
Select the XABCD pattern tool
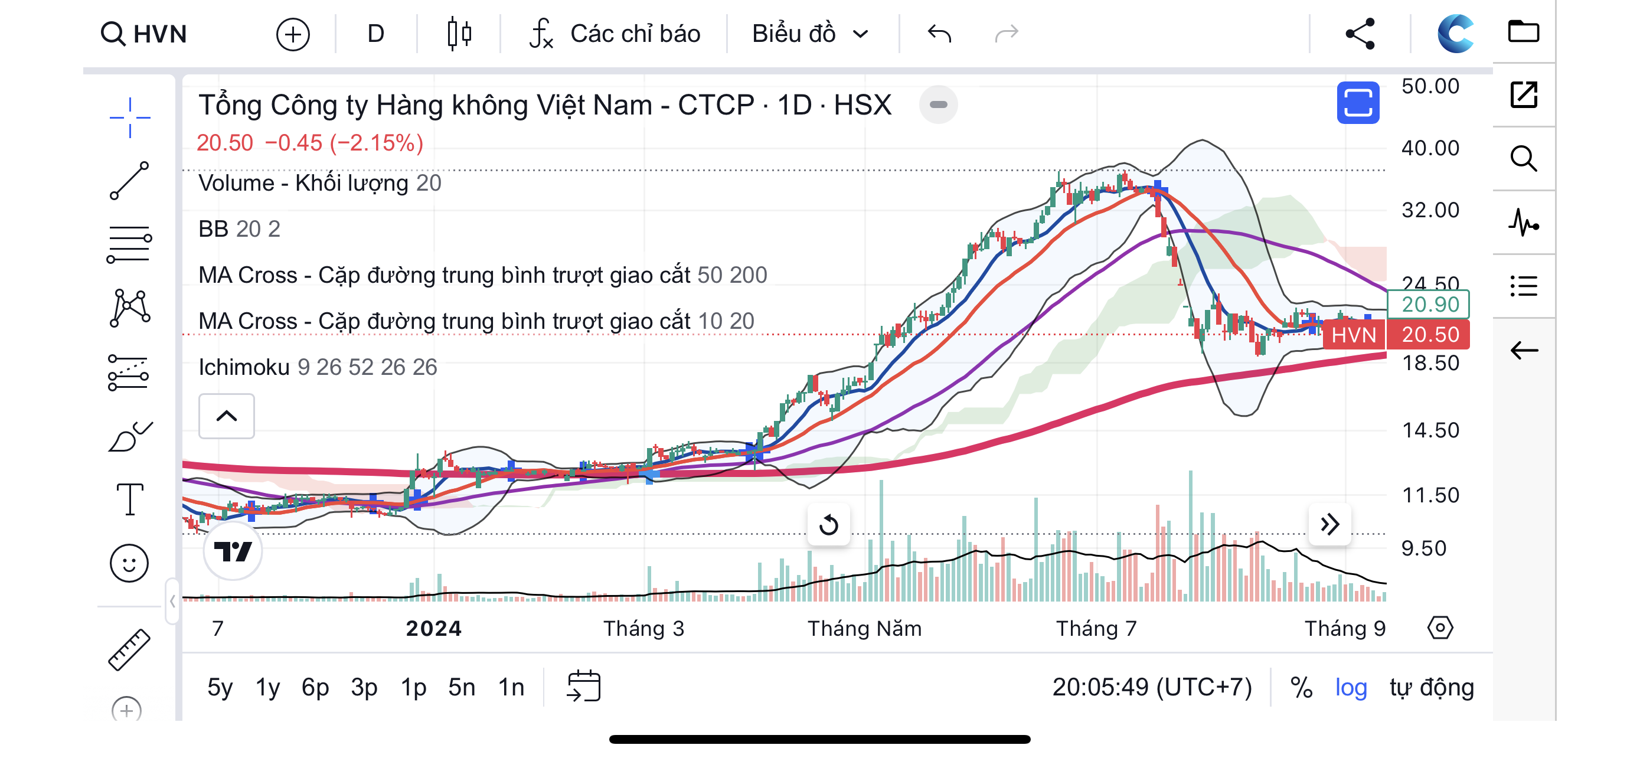tap(129, 308)
